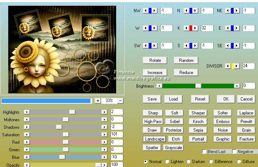Screen dimensions: 258x167
Task: Decrease the K center value arrow
Action: [x=186, y=28]
